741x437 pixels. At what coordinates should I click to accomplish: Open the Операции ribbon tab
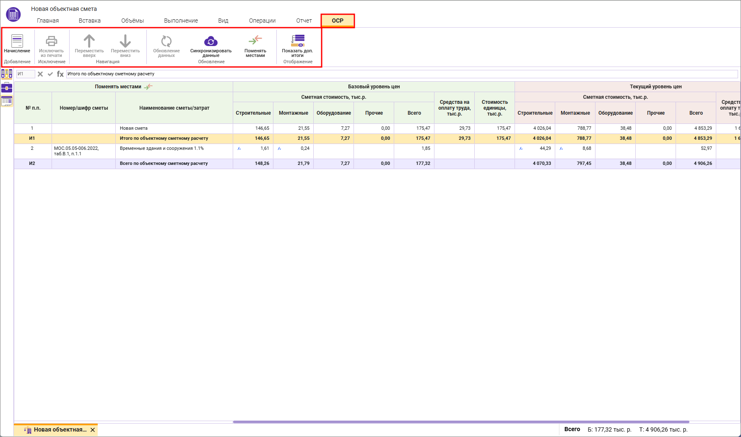(x=262, y=21)
